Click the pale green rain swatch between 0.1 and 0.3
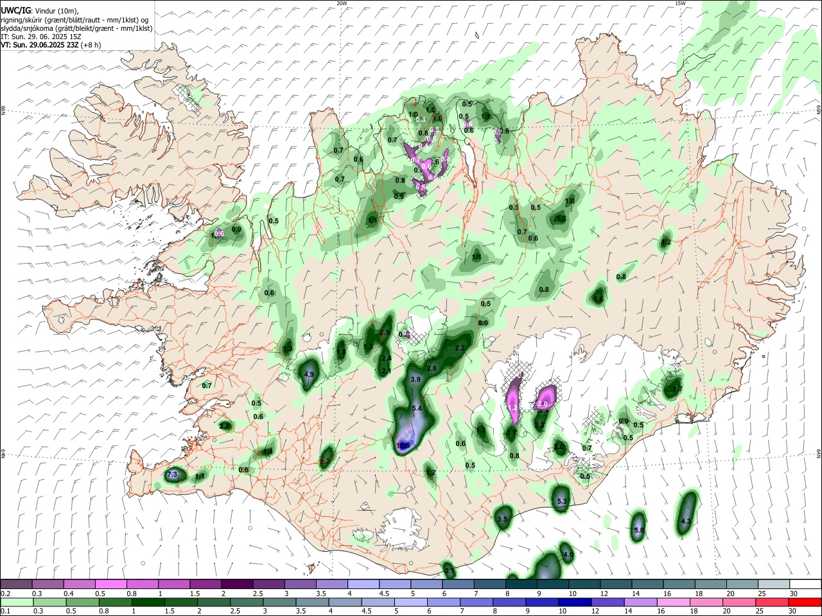 point(17,602)
